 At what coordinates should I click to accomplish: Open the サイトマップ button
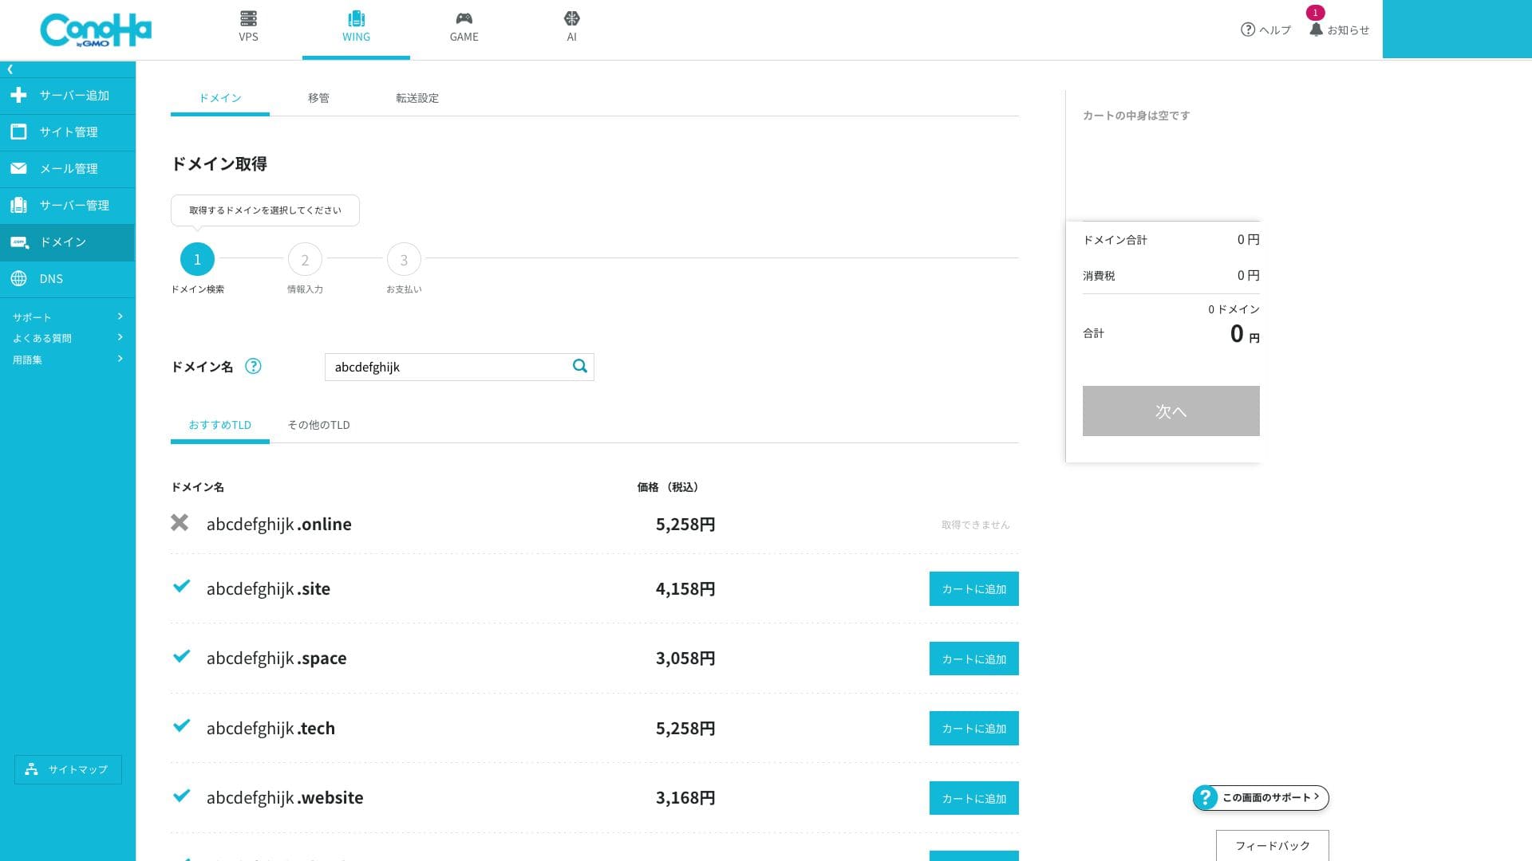click(68, 769)
